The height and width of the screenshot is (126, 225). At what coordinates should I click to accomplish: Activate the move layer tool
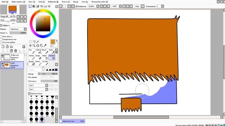[x=31, y=45]
